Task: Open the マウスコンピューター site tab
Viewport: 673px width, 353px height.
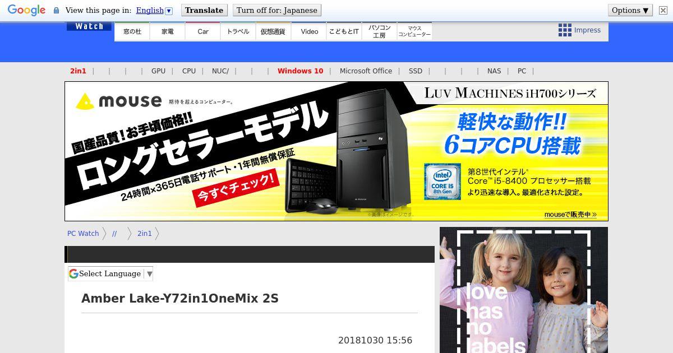Action: [414, 31]
